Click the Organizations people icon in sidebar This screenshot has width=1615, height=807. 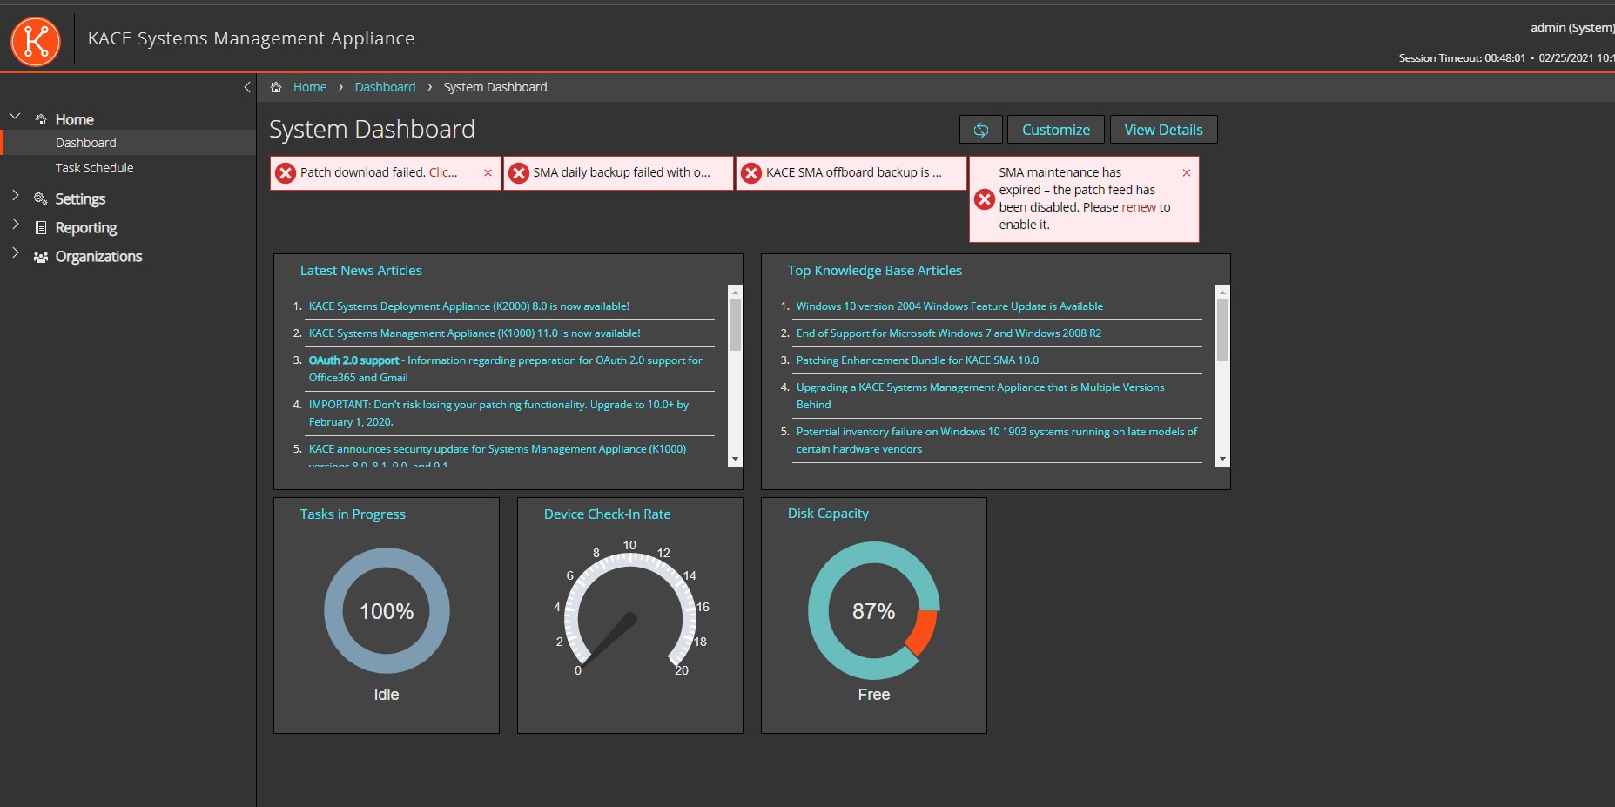pyautogui.click(x=41, y=257)
